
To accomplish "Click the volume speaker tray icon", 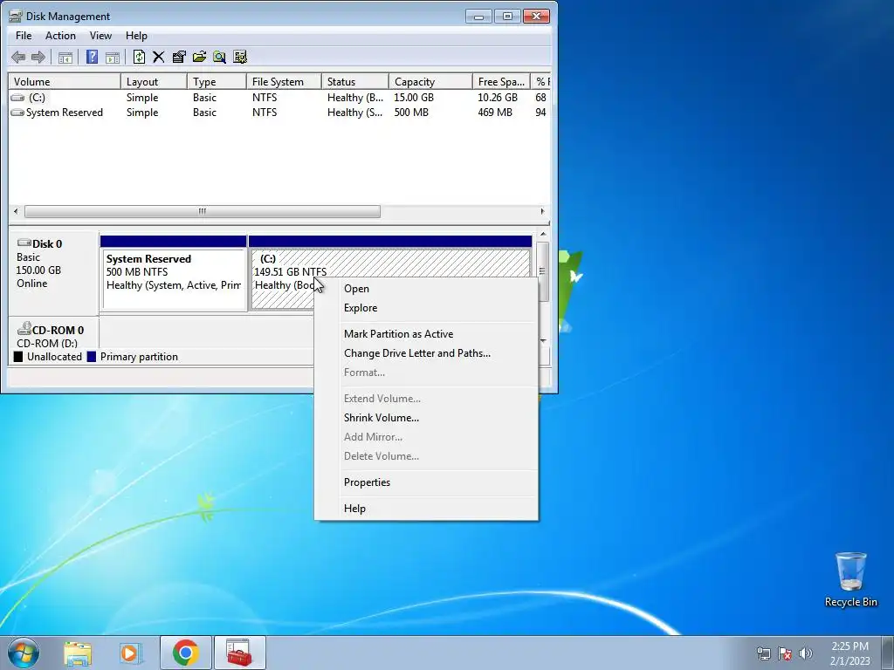I will pos(805,653).
